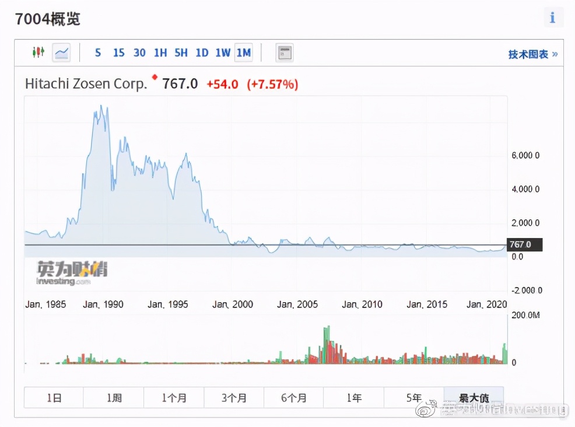The height and width of the screenshot is (427, 575).
Task: Click the Hitachi Zosen Corp. title
Action: [86, 84]
